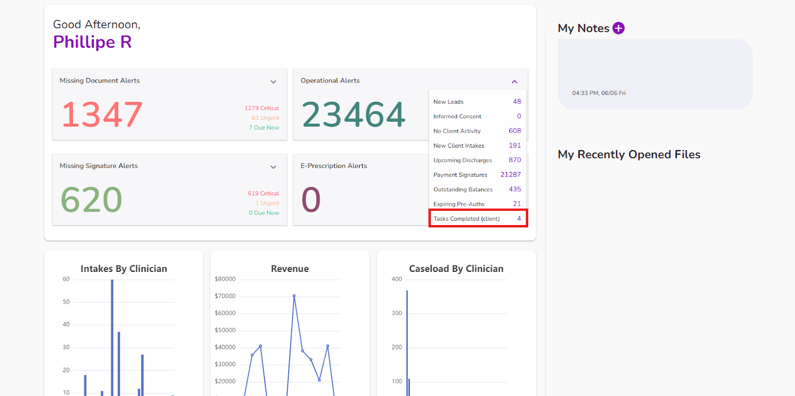Select 7 Due Now document alerts
Viewport: 795px width, 396px height.
[264, 128]
